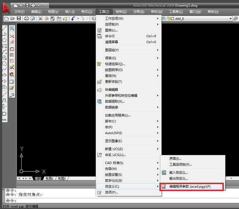Choose 更新字段(T) menu entry
Viewport: 239px width, 209px height.
[129, 82]
